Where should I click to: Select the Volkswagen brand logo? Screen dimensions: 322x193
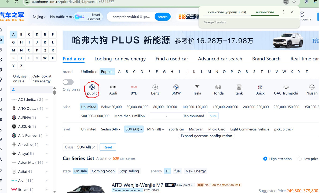[x=92, y=87]
